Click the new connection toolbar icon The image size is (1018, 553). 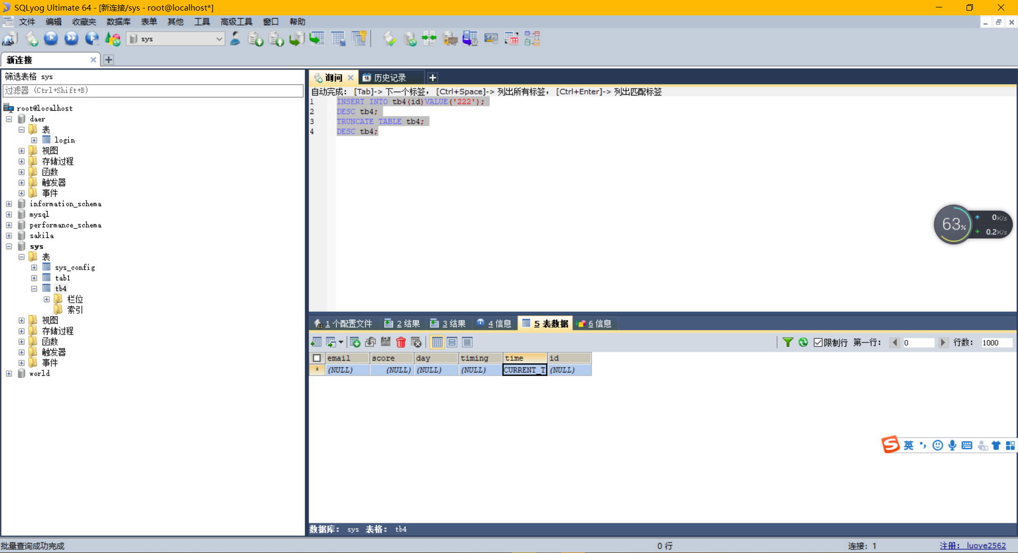point(10,39)
